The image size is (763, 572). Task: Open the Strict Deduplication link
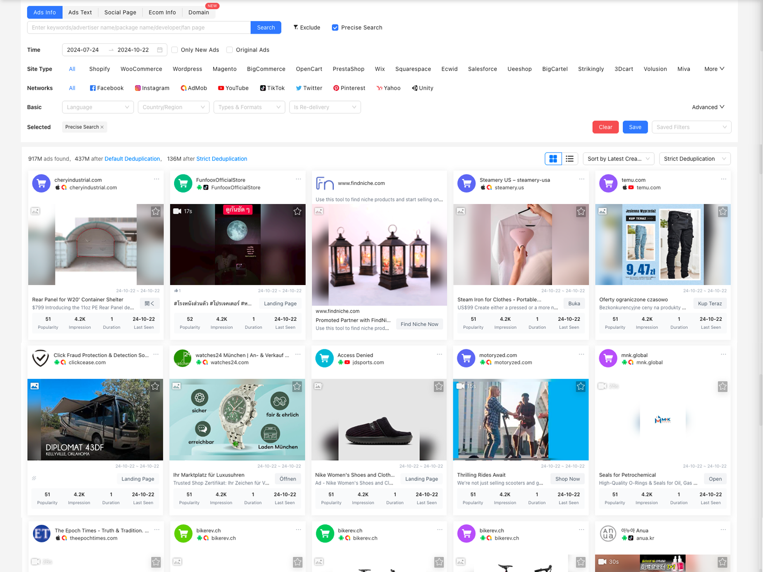221,159
